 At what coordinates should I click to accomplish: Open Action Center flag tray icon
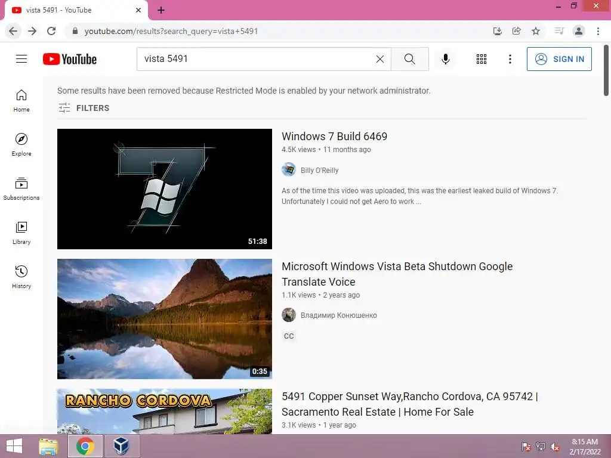[526, 447]
